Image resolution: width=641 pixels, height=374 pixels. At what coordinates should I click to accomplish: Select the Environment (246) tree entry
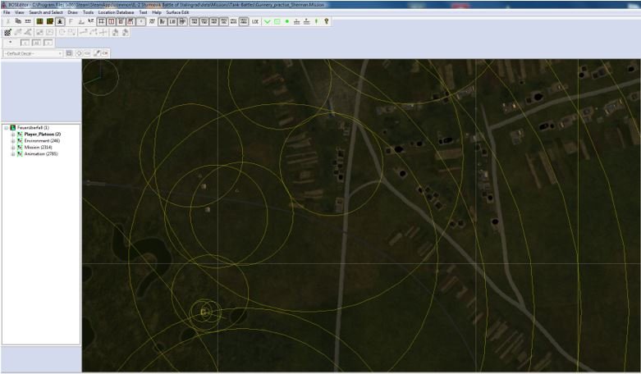pyautogui.click(x=42, y=140)
